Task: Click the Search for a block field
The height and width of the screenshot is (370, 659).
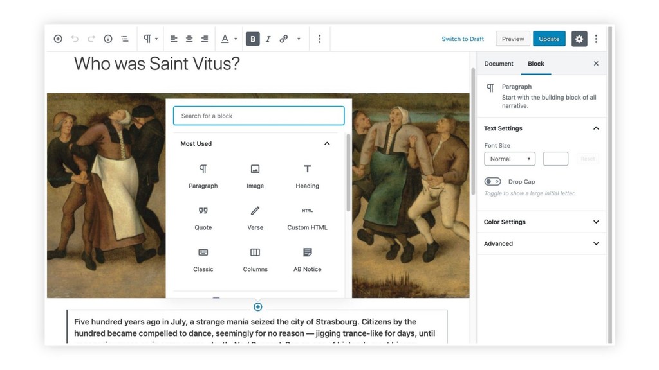Action: click(x=259, y=116)
